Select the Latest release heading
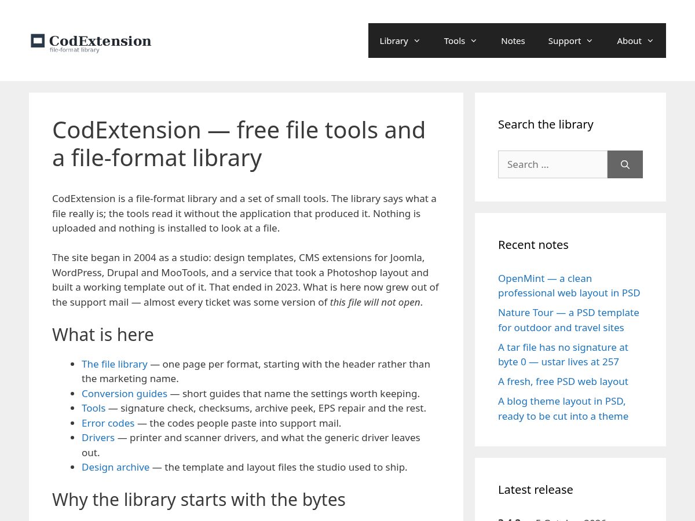This screenshot has height=521, width=695. click(536, 490)
